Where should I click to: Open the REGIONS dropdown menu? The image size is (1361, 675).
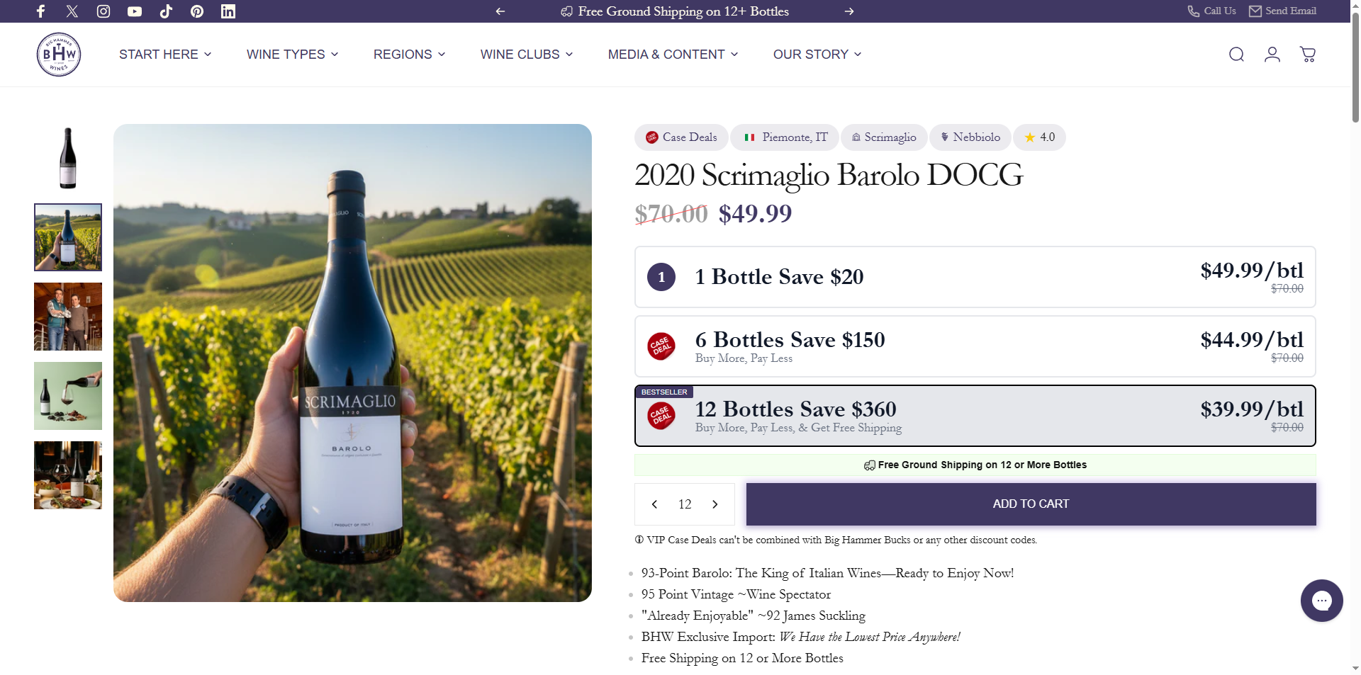408,54
